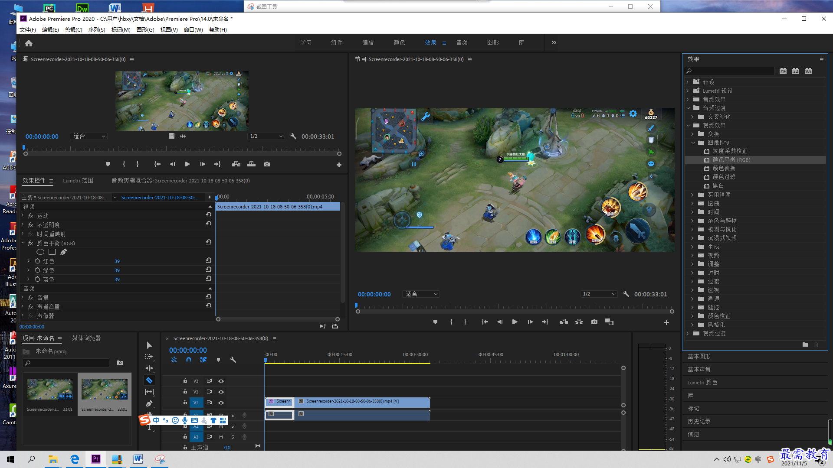Viewport: 833px width, 468px height.
Task: Click Export Frame camera in Program monitor
Action: point(594,322)
